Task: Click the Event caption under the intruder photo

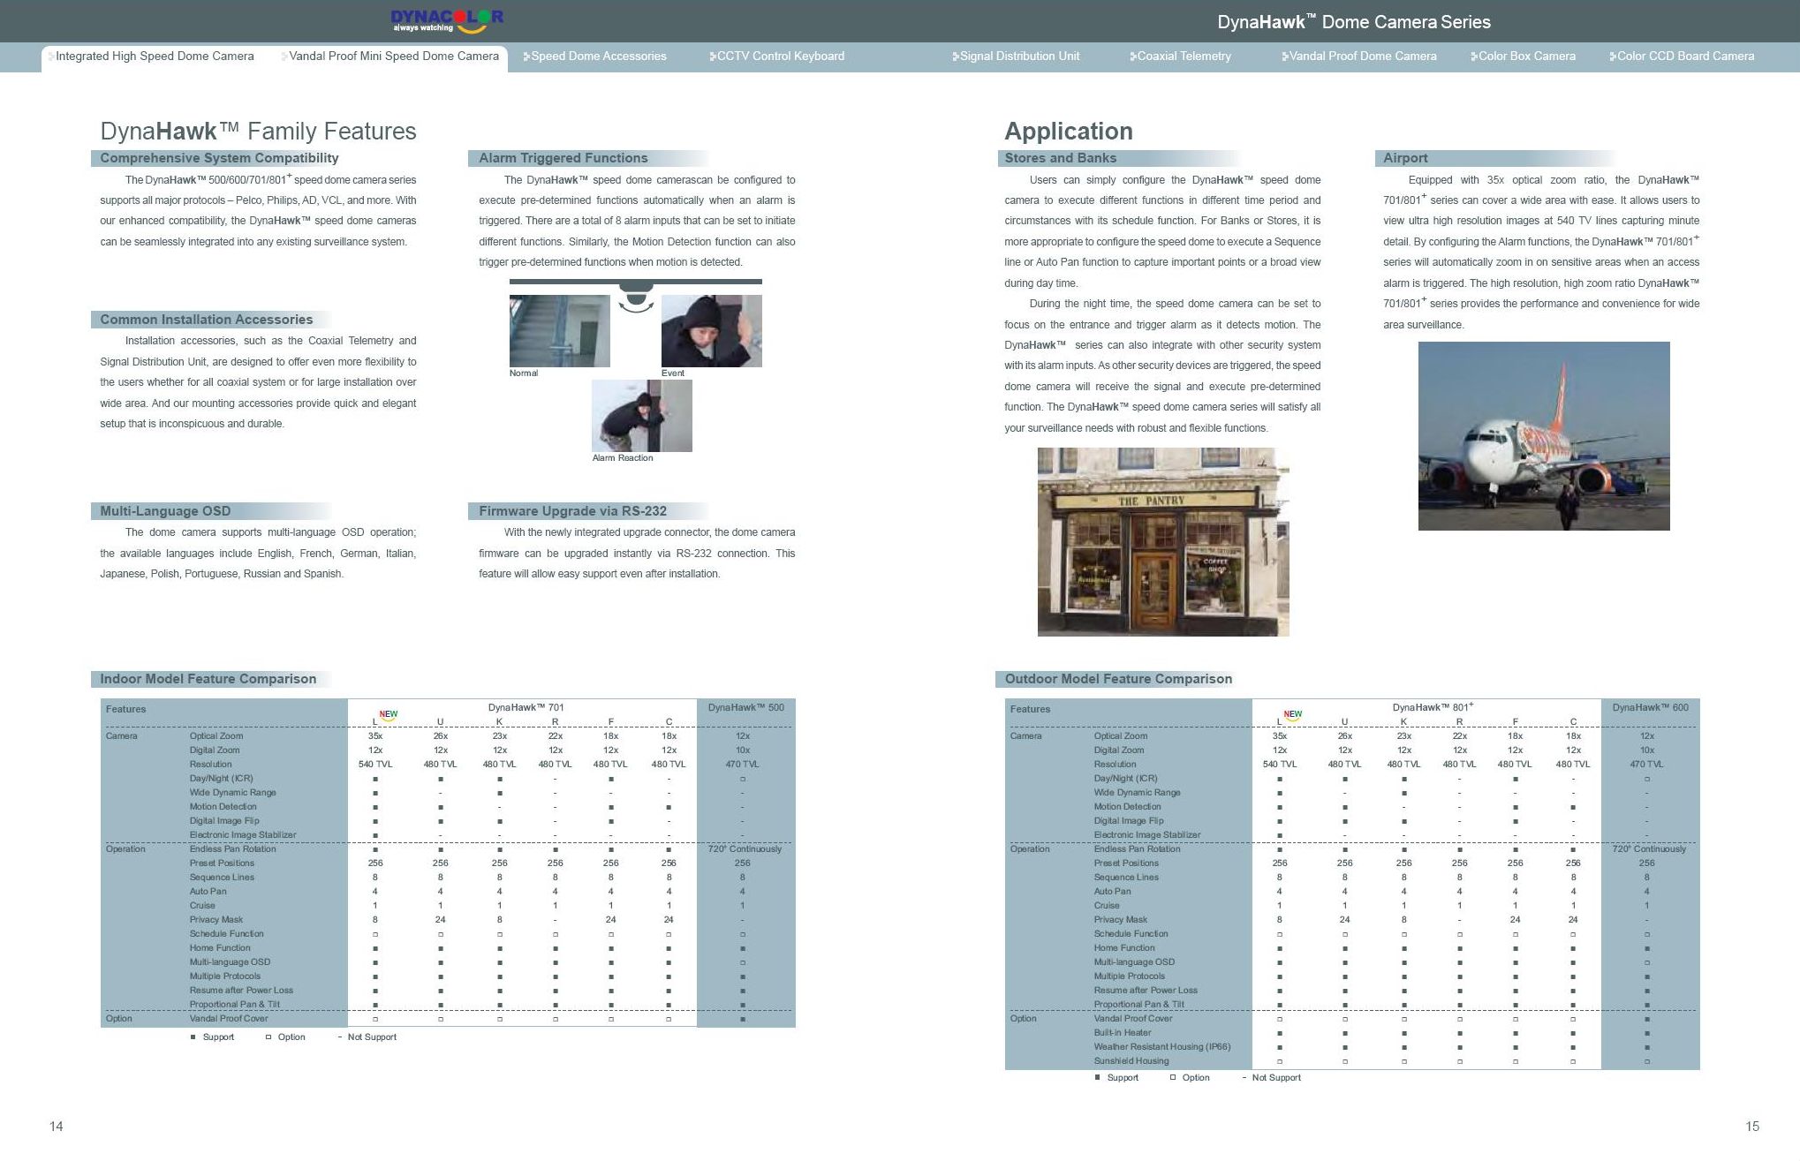Action: 673,373
